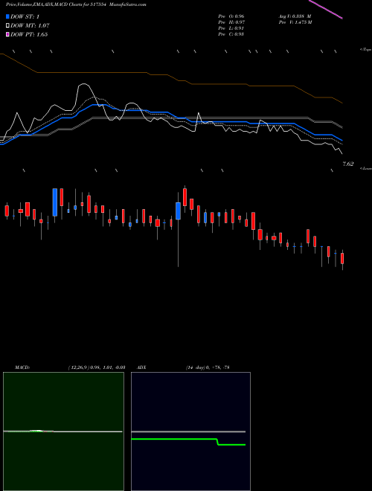Click inside the green MACD chart panel
Screen dimensions: 372x491
point(63,431)
